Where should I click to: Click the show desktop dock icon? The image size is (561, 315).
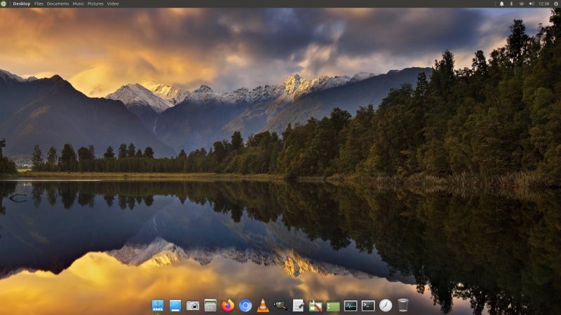(x=175, y=305)
